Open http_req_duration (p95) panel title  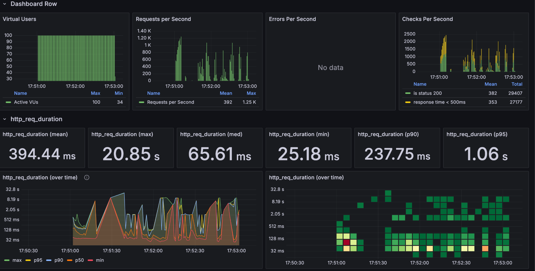pyautogui.click(x=477, y=134)
